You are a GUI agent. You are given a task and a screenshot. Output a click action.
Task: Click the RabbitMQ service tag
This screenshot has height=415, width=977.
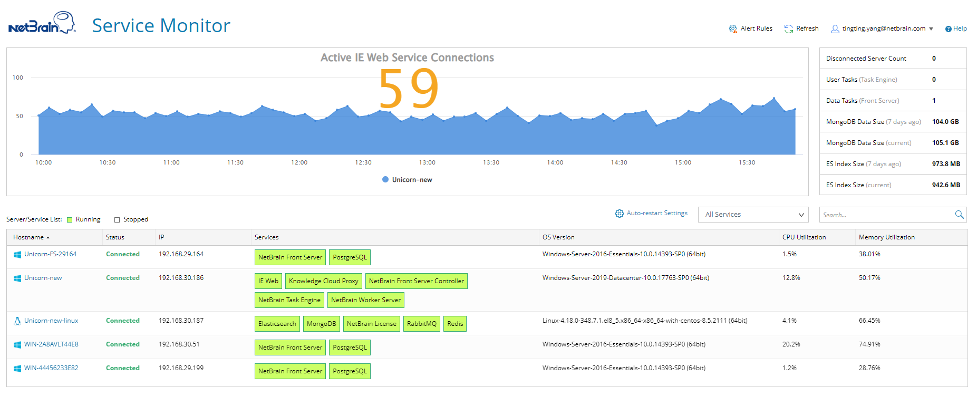(x=422, y=324)
